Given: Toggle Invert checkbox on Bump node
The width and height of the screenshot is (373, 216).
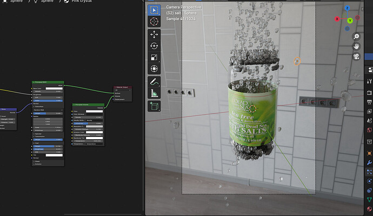Looking at the screenshot, I should coord(1,116).
